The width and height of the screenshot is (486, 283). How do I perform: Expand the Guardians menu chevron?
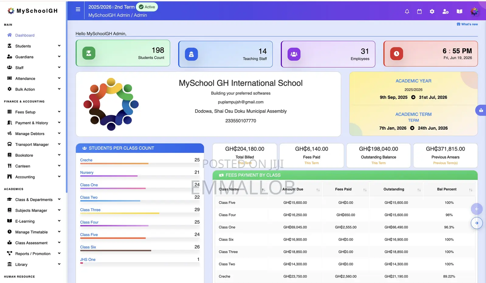[59, 57]
